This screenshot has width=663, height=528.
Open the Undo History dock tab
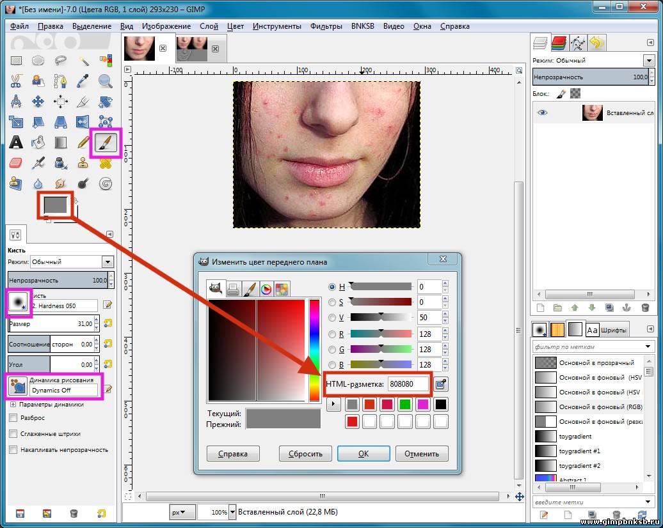click(596, 43)
